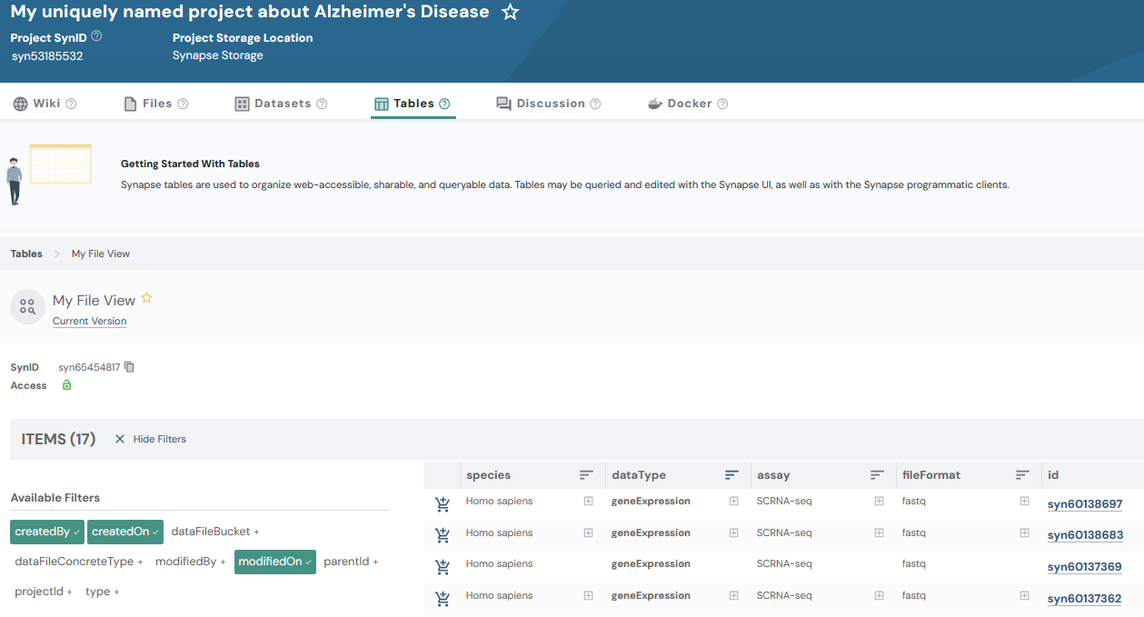
Task: Copy the SynID syn65454817 to clipboard
Action: point(129,367)
